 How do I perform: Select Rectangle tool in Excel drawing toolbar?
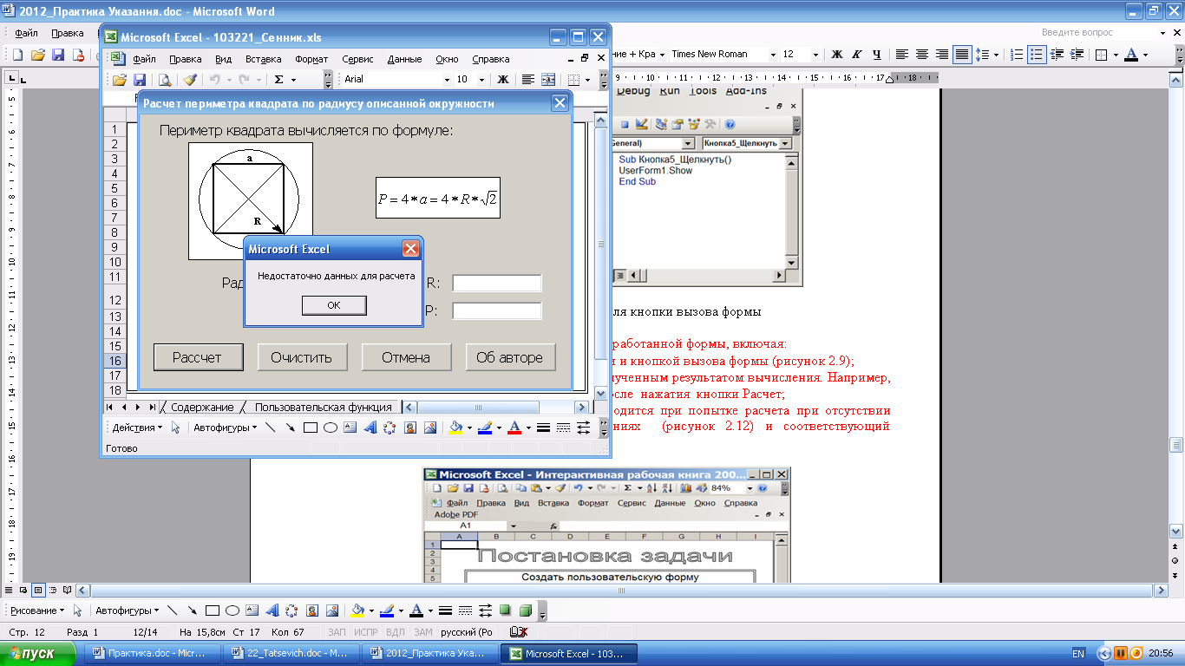(x=311, y=428)
